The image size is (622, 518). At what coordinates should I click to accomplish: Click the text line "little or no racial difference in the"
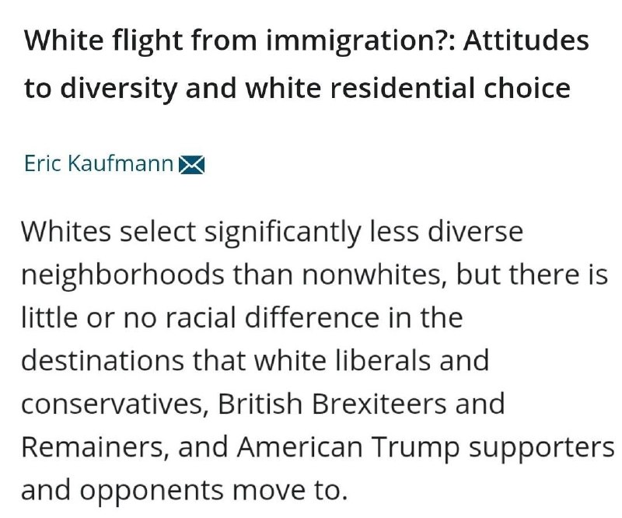point(242,317)
